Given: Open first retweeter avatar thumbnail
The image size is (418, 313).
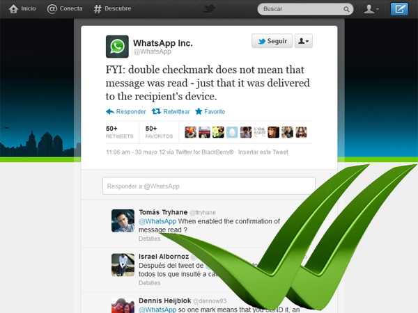Looking at the screenshot, I should 191,132.
